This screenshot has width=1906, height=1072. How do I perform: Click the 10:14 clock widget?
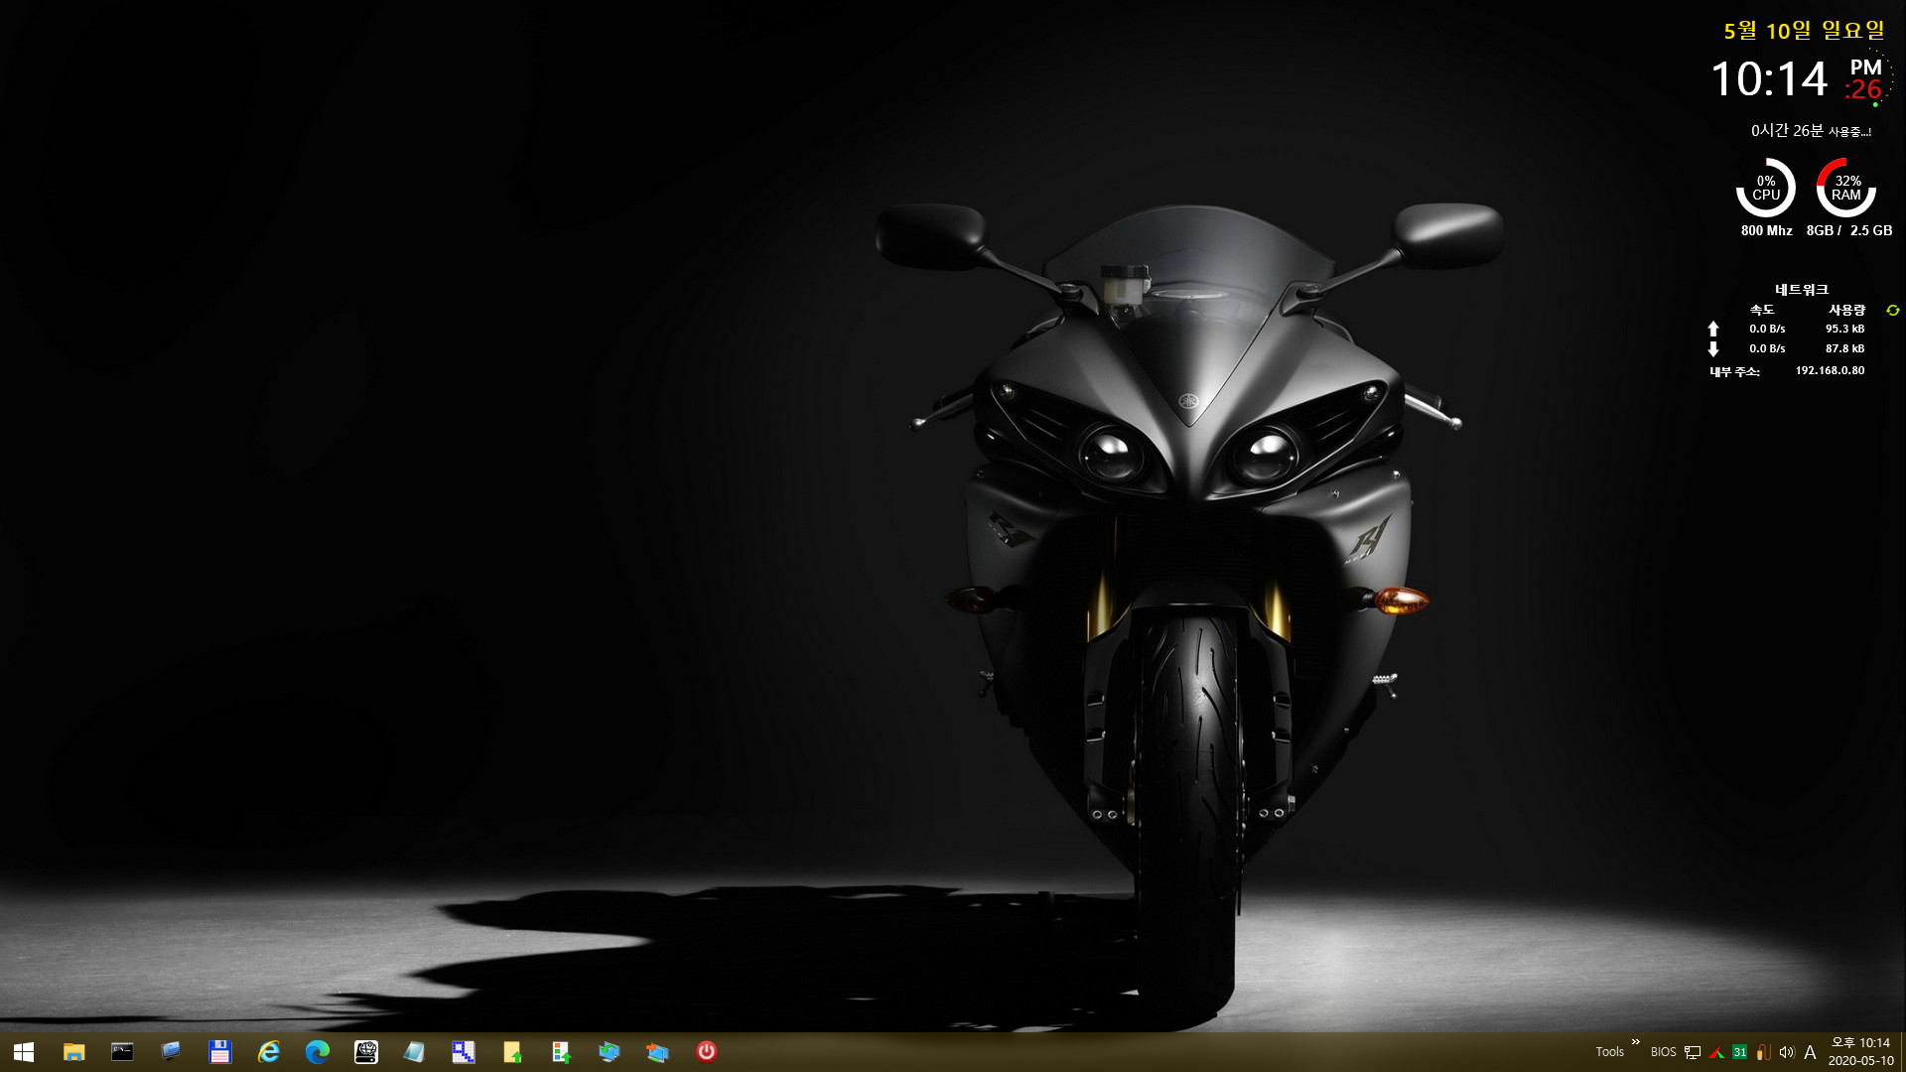tap(1769, 79)
